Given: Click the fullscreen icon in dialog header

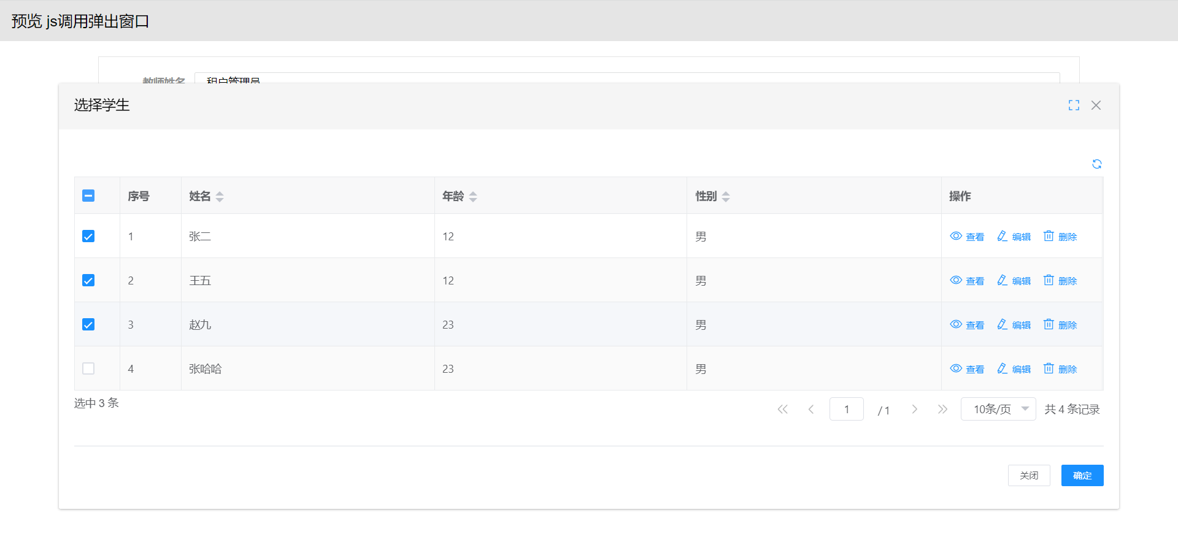Looking at the screenshot, I should (1073, 105).
